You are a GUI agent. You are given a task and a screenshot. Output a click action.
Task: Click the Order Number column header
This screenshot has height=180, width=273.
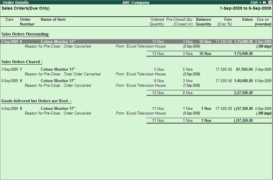pos(27,22)
